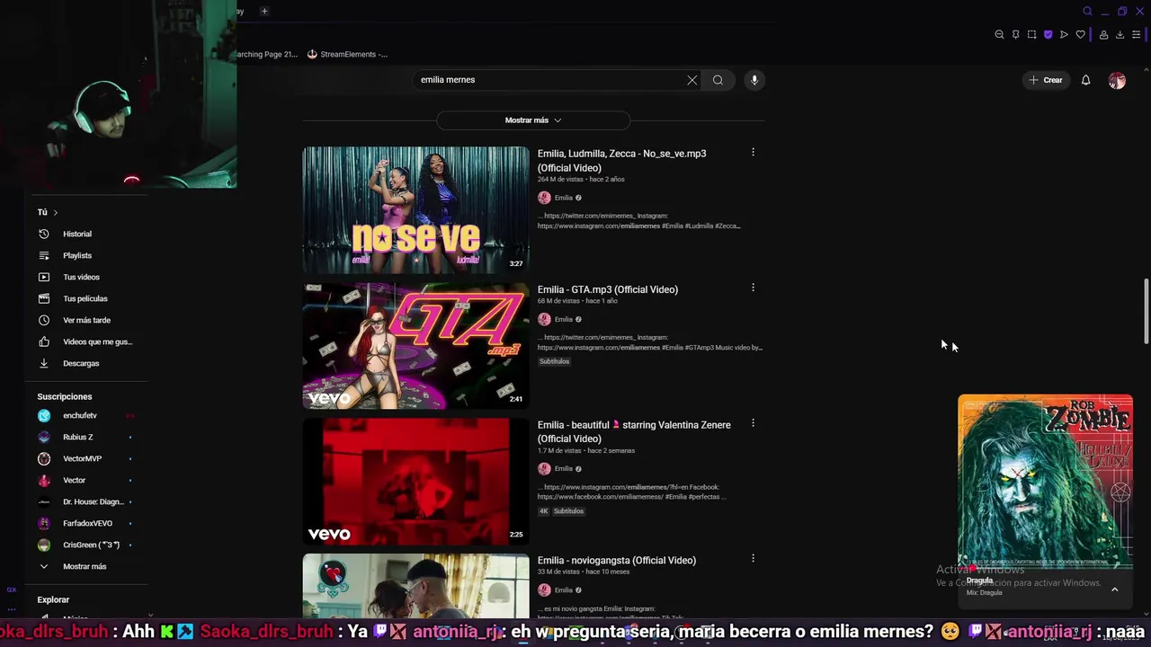The height and width of the screenshot is (647, 1151).
Task: Open 'Emilia - noviogangsta (Official Video)' title
Action: point(617,560)
